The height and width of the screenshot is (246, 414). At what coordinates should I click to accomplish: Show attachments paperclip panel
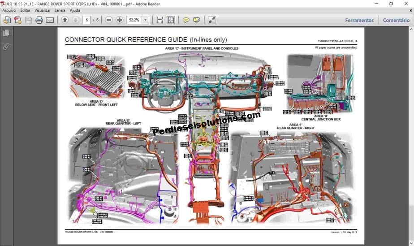pos(6,47)
